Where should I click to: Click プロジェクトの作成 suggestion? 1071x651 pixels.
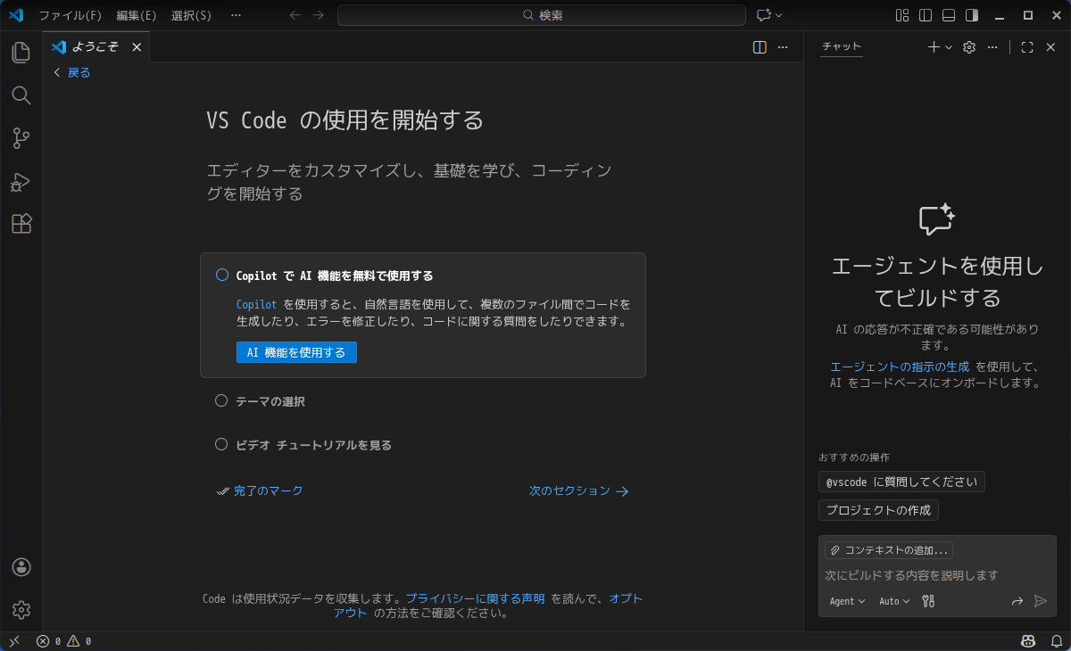pyautogui.click(x=878, y=510)
